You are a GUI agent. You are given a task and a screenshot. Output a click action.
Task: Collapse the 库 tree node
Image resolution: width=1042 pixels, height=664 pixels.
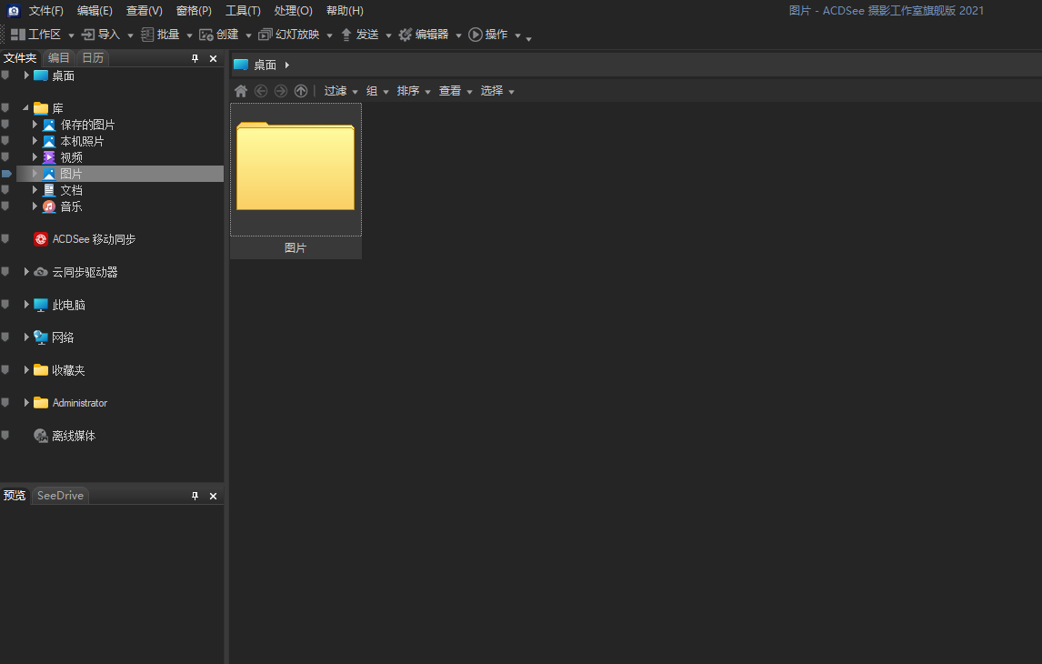(26, 107)
